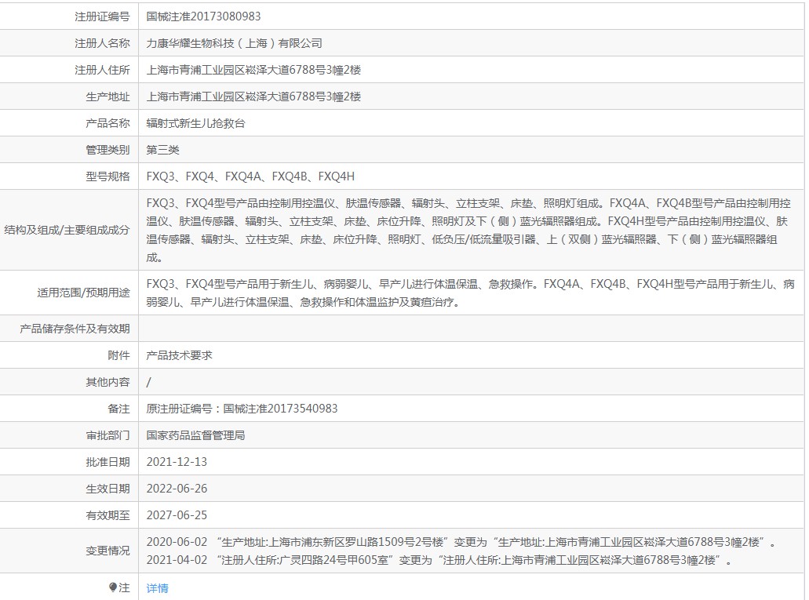Screen dimensions: 809x600
Task: Select product name 辐射式新生儿抢救台
Action: [195, 123]
